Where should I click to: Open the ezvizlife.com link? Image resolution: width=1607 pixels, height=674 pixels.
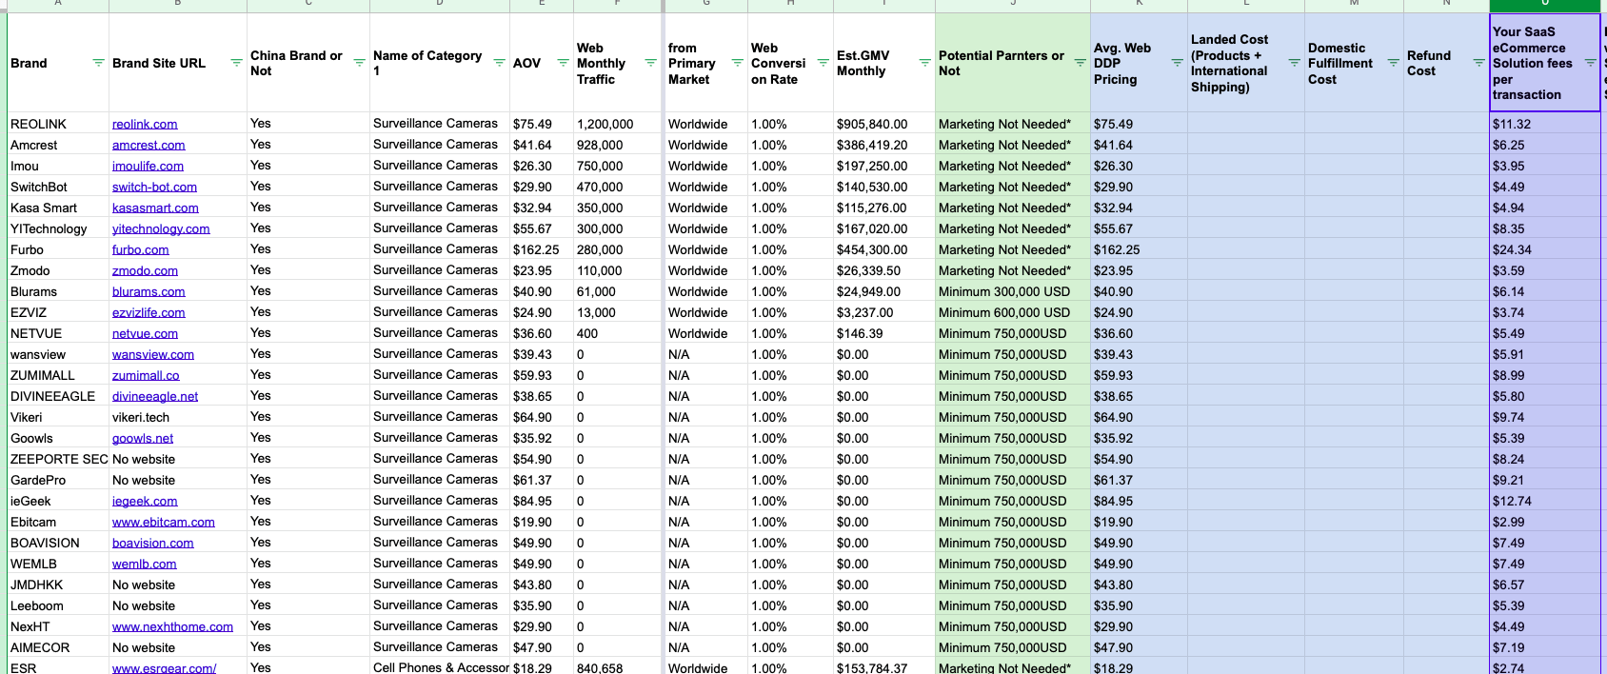tap(149, 312)
